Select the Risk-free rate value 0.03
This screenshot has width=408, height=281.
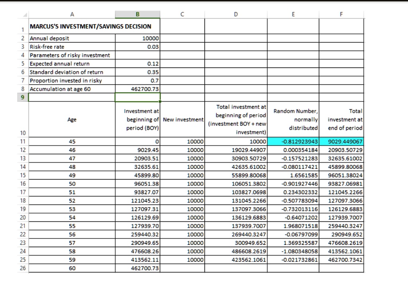point(137,47)
